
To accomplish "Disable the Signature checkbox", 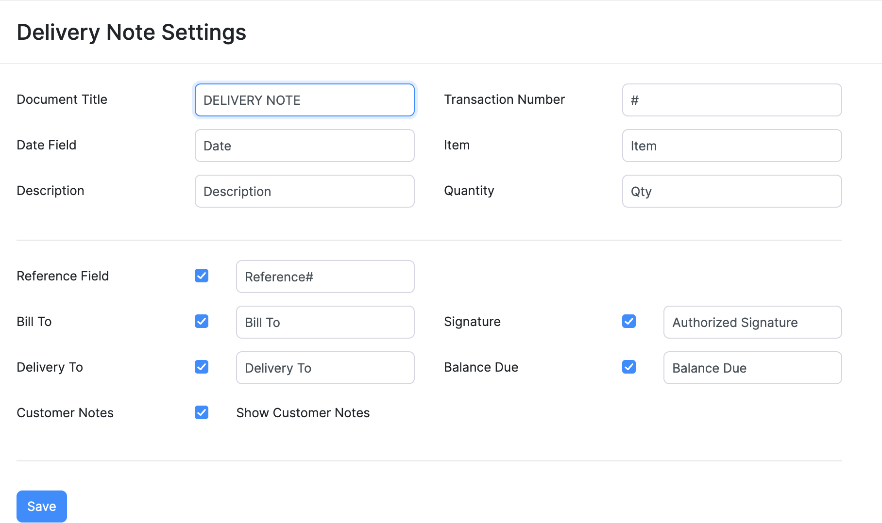I will click(629, 321).
